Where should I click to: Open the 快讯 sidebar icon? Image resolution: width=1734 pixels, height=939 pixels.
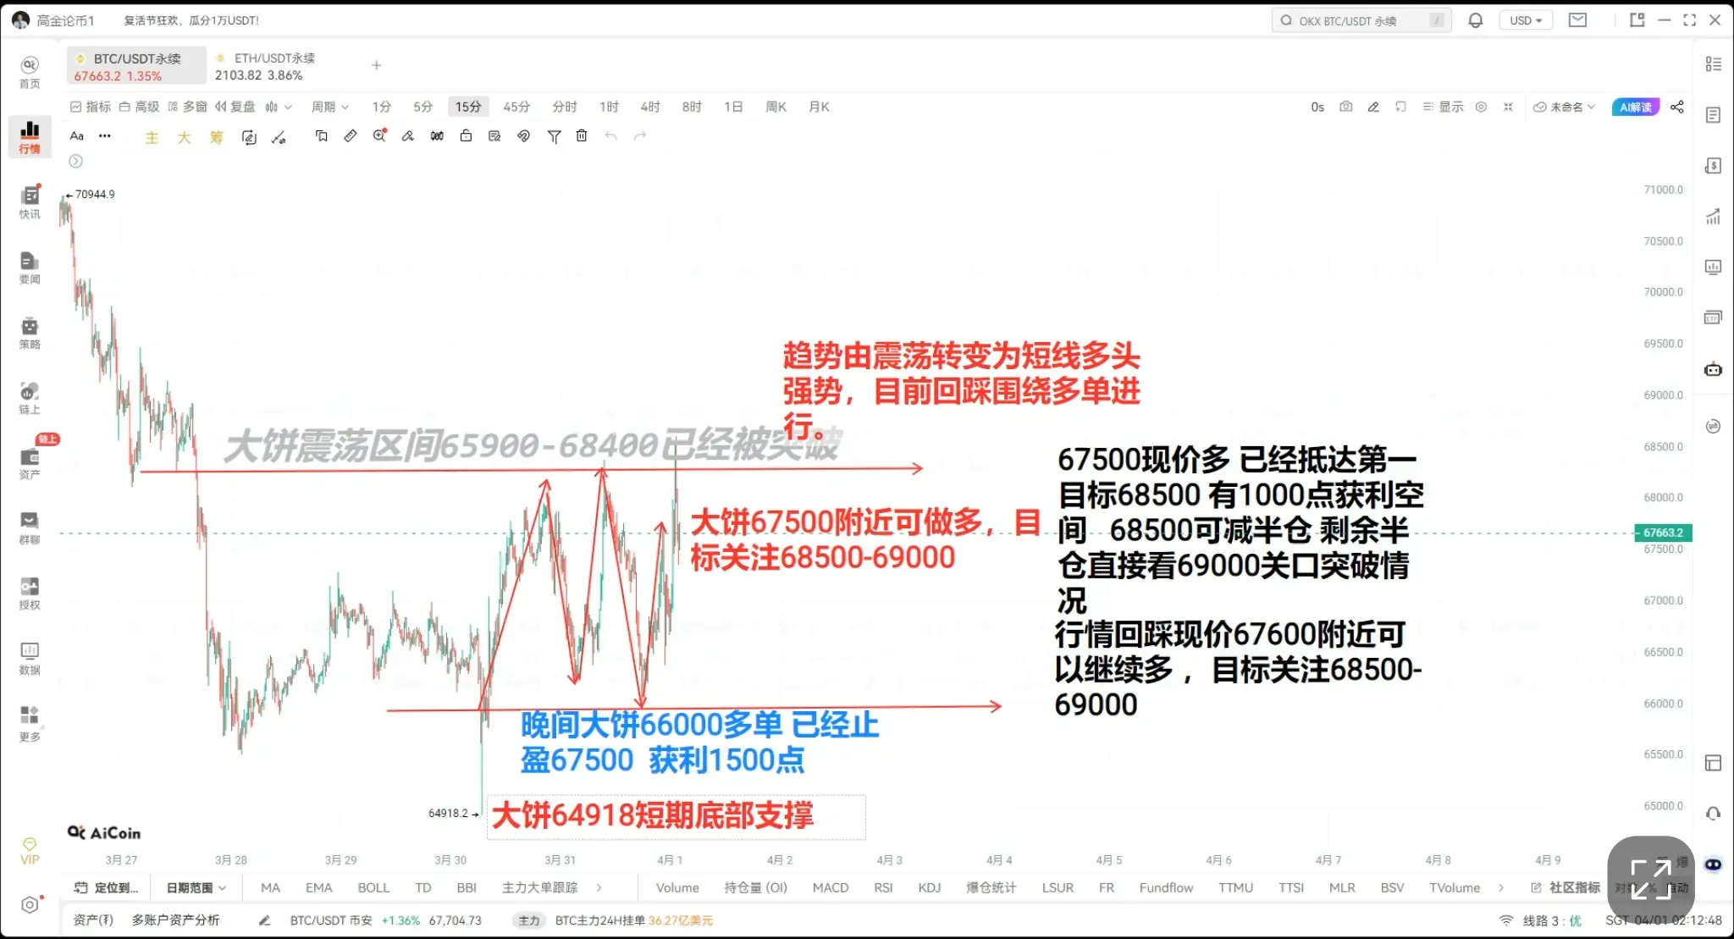click(x=30, y=202)
